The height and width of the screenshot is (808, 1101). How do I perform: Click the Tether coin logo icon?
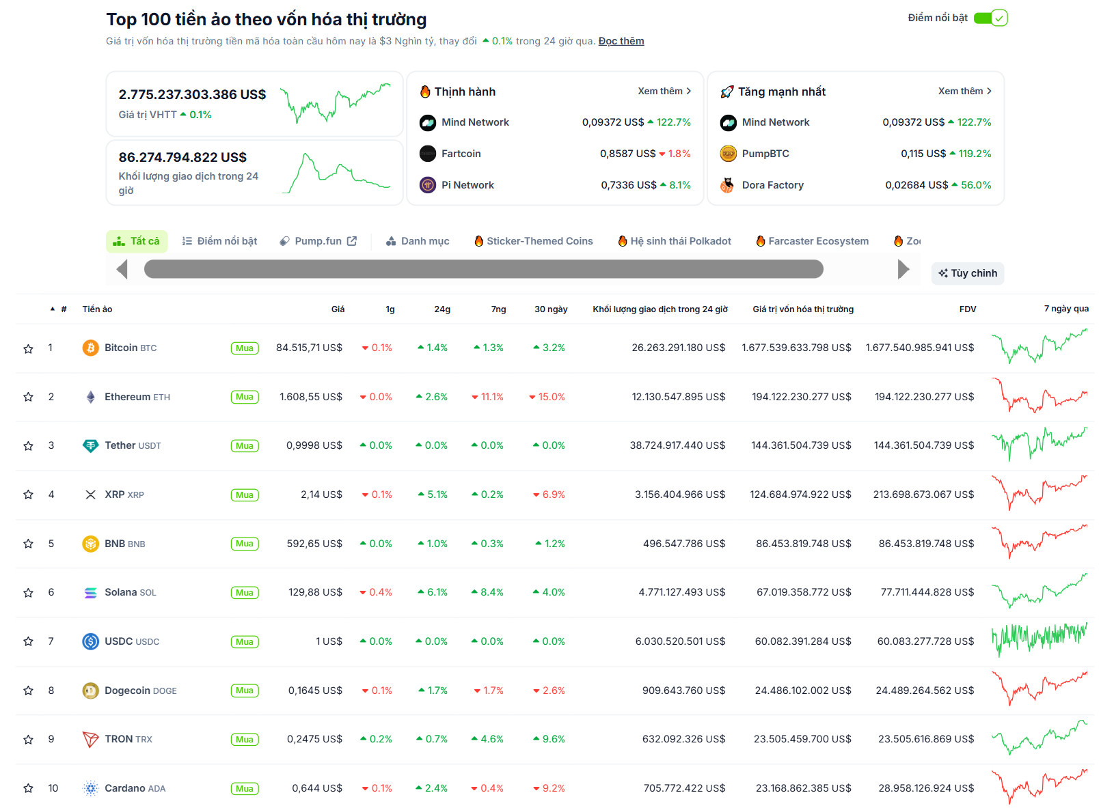click(90, 446)
